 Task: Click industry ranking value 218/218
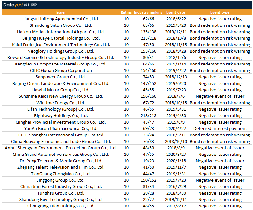coord(148,116)
